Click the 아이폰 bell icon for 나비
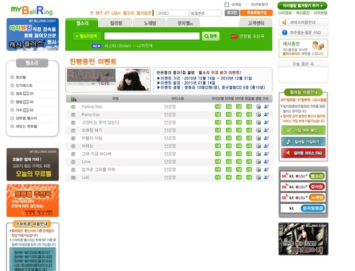The height and width of the screenshot is (271, 355). pyautogui.click(x=239, y=177)
